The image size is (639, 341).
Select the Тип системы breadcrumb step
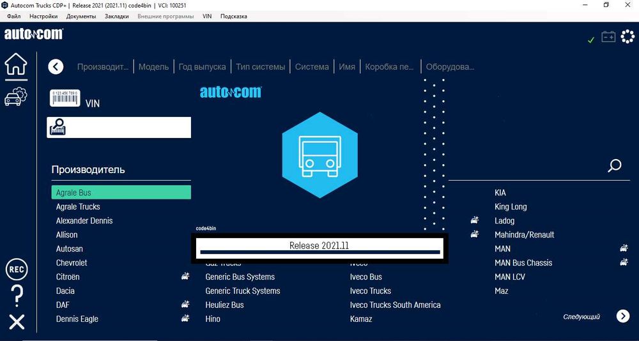tap(261, 67)
